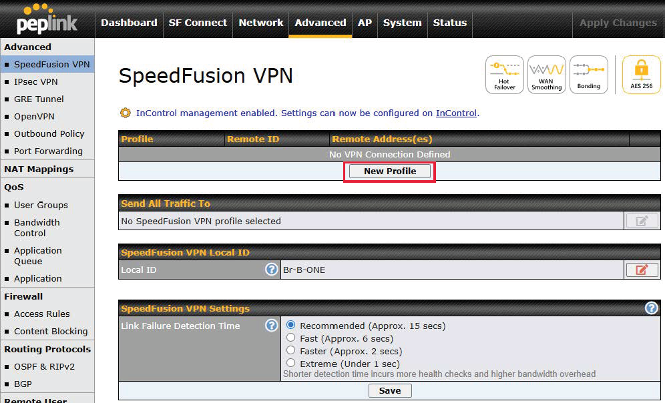Screen dimensions: 665x403
Task: Open help for SpeedFusion VPN Settings
Action: [651, 308]
